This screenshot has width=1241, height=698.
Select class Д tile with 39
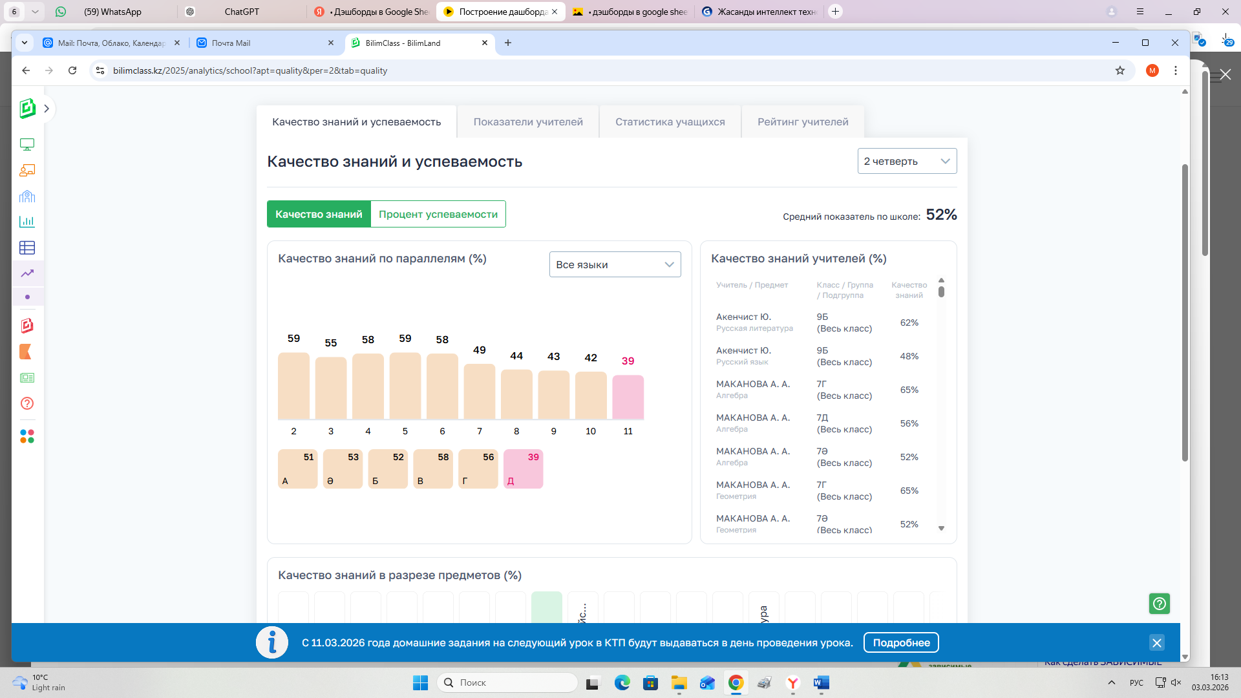pos(523,469)
